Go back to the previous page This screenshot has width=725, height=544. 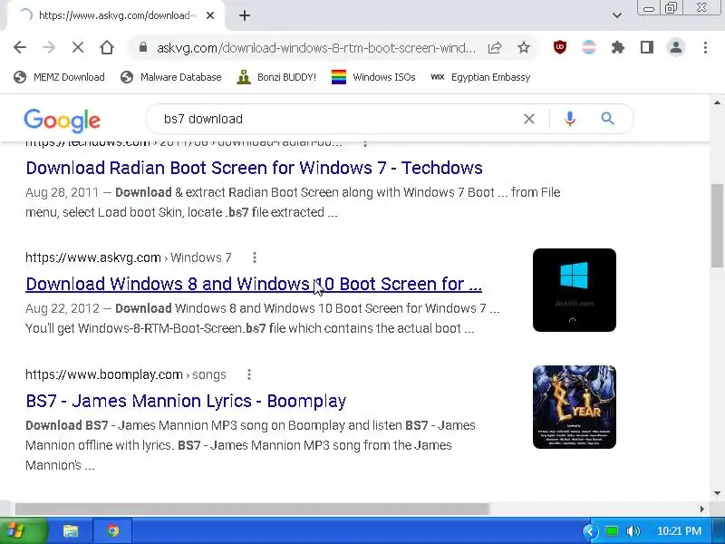pos(20,47)
